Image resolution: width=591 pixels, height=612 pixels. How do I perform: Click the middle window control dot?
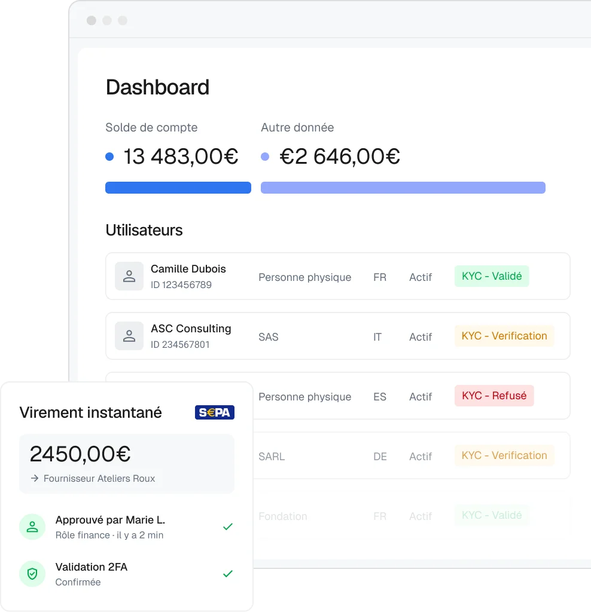click(x=107, y=20)
